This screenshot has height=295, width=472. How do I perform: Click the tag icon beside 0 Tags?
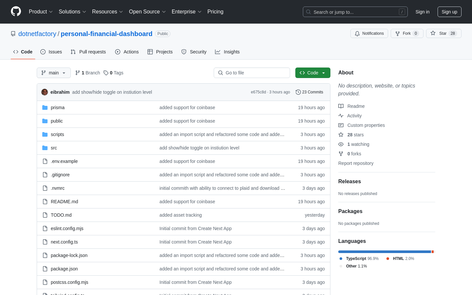tap(106, 73)
